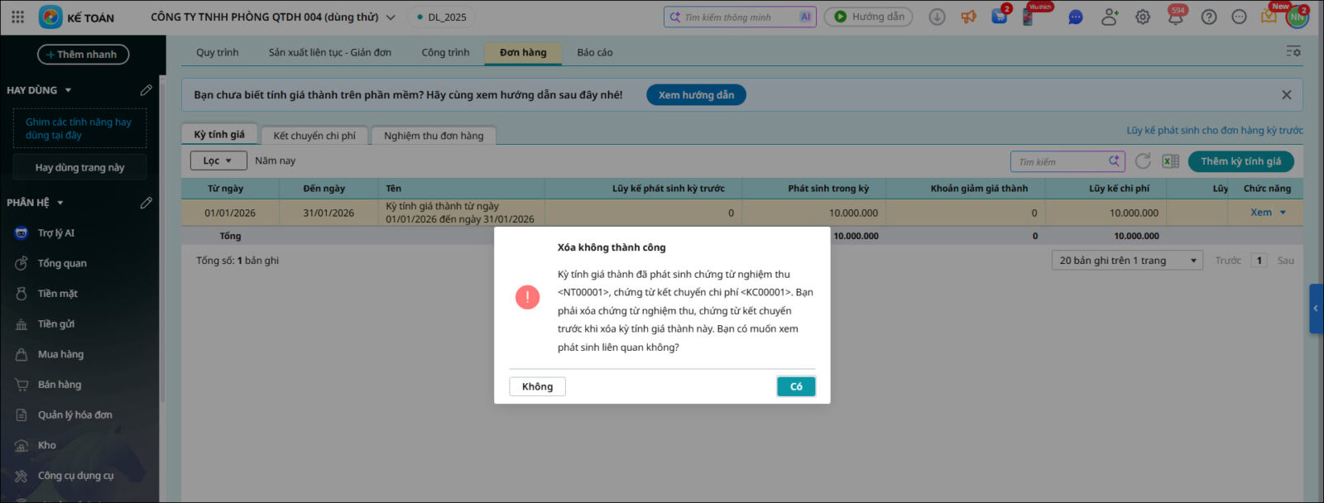1324x503 pixels.
Task: Edit the Phân hệ section with pencil icon
Action: pyautogui.click(x=146, y=203)
